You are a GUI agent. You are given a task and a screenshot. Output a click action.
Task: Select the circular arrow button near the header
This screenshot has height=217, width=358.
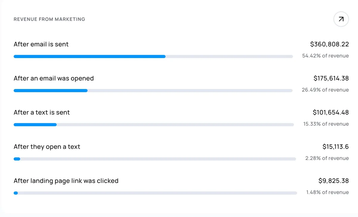pos(341,19)
